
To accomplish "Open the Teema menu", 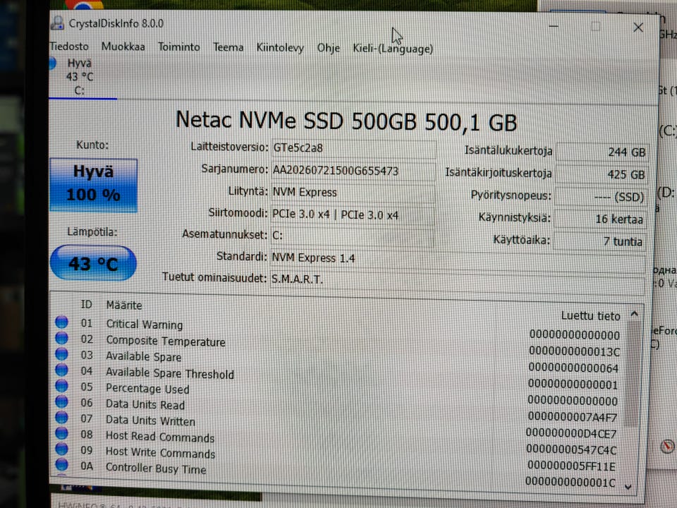I will (228, 47).
